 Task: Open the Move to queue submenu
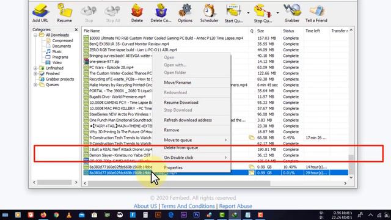click(x=191, y=140)
